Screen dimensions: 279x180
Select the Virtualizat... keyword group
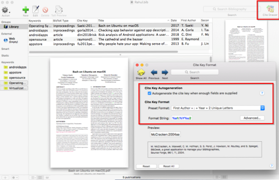(x=15, y=88)
